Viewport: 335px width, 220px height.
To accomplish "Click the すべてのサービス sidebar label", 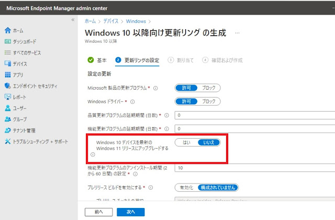I will (x=27, y=53).
